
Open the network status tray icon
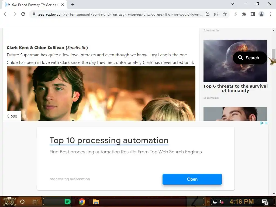pyautogui.click(x=215, y=202)
